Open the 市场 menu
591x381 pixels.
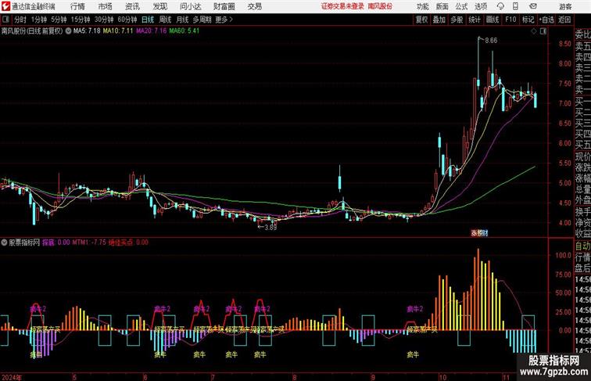pyautogui.click(x=106, y=6)
